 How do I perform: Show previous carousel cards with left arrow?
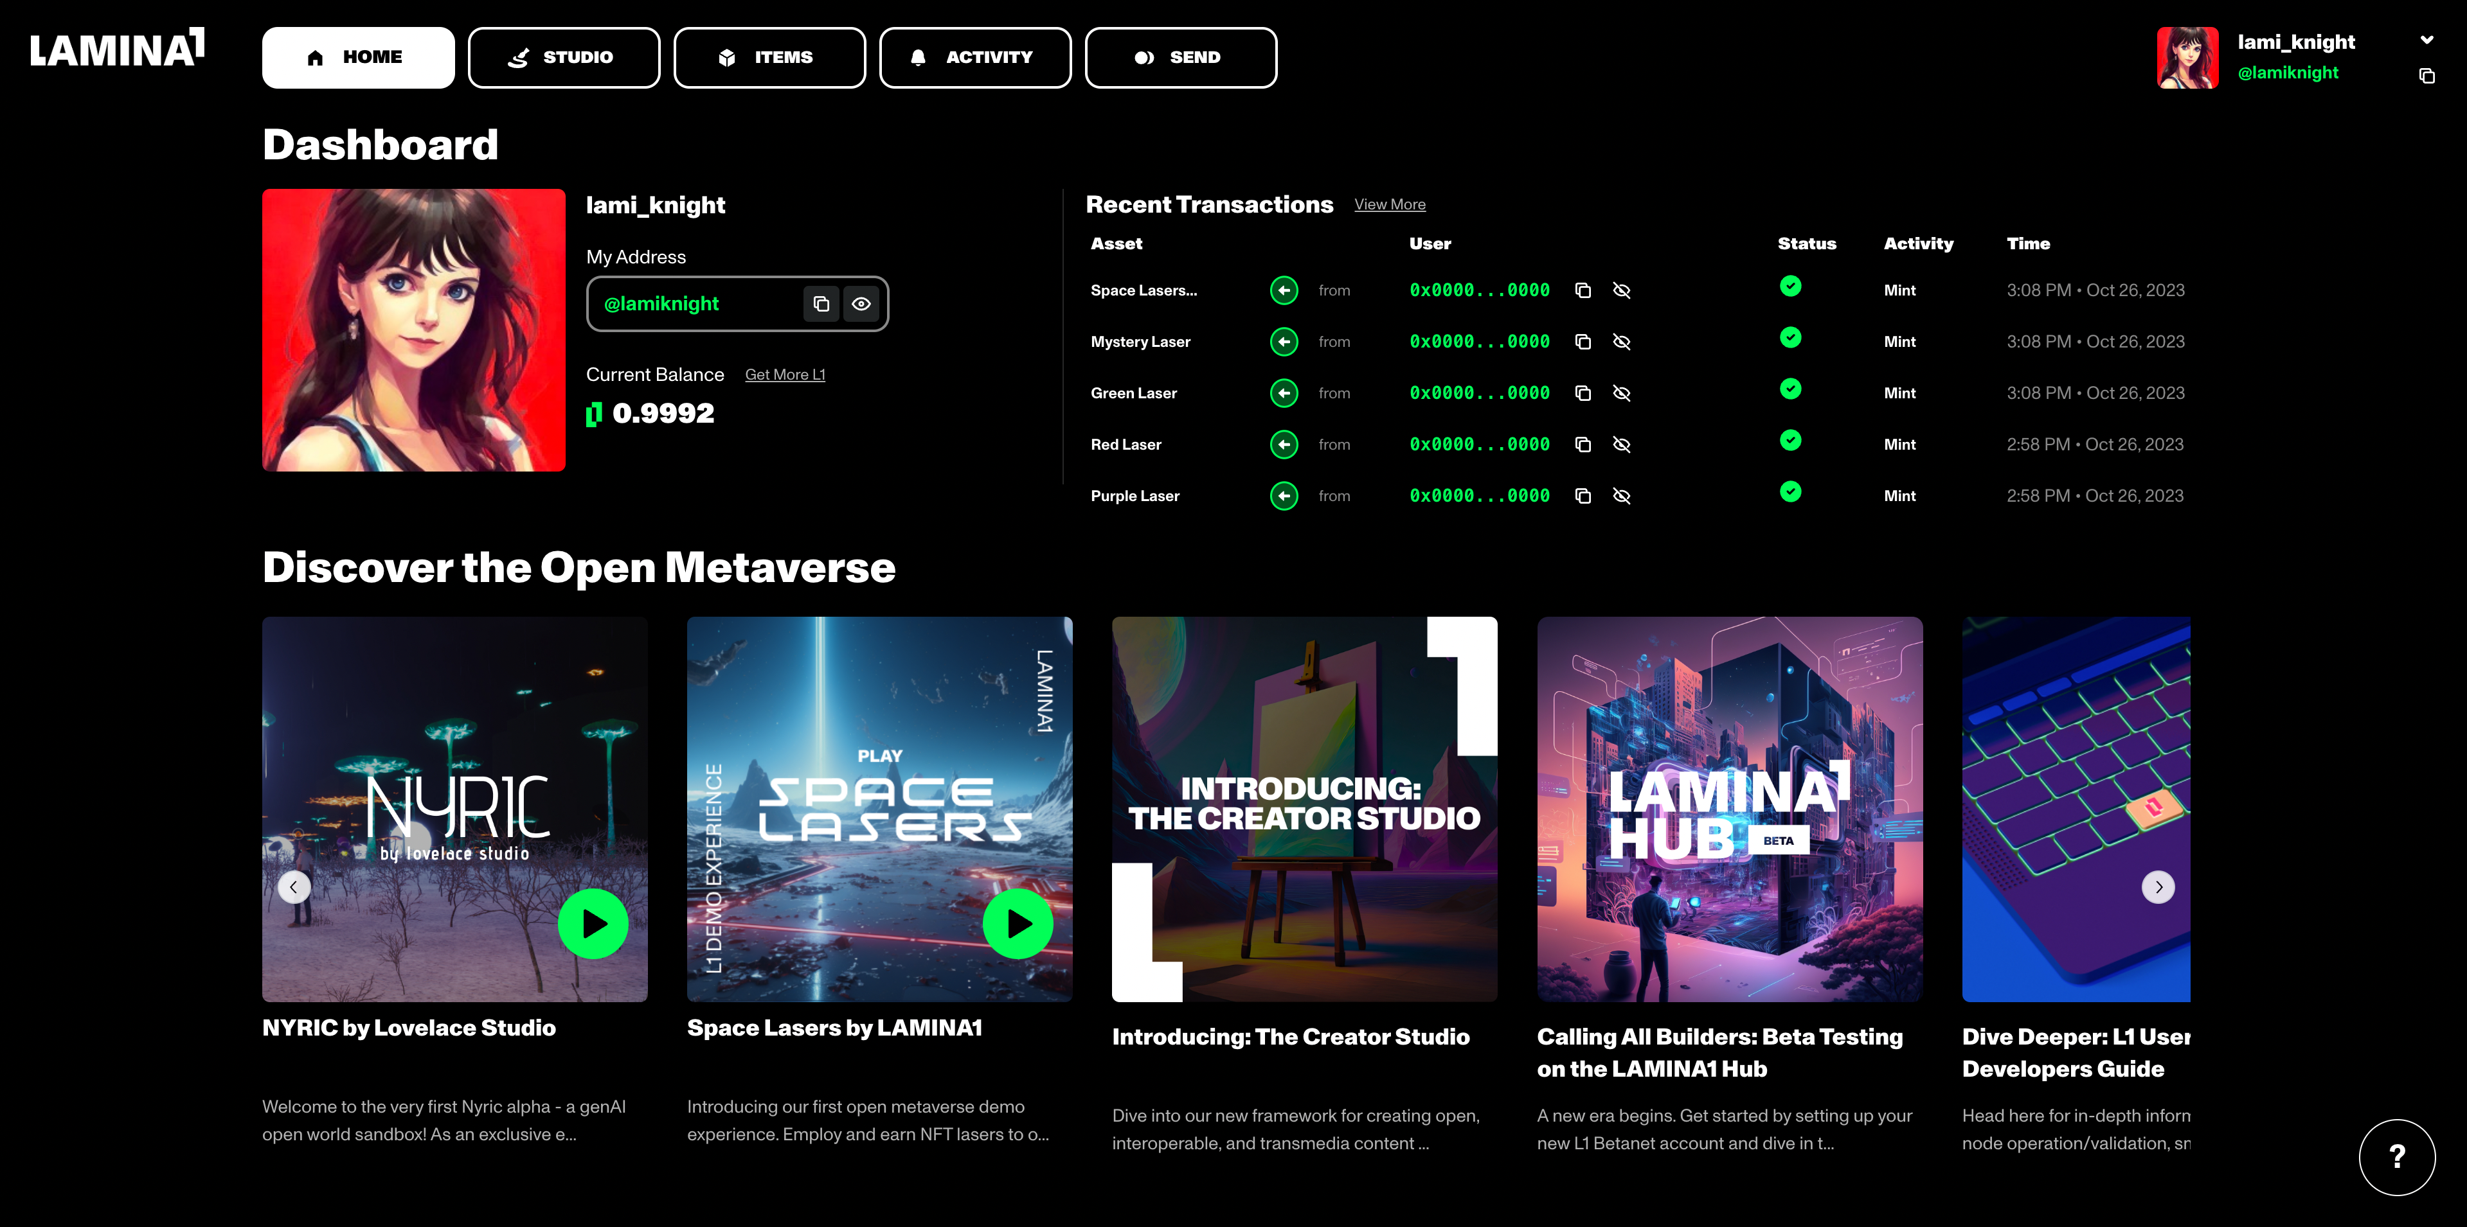pyautogui.click(x=294, y=887)
